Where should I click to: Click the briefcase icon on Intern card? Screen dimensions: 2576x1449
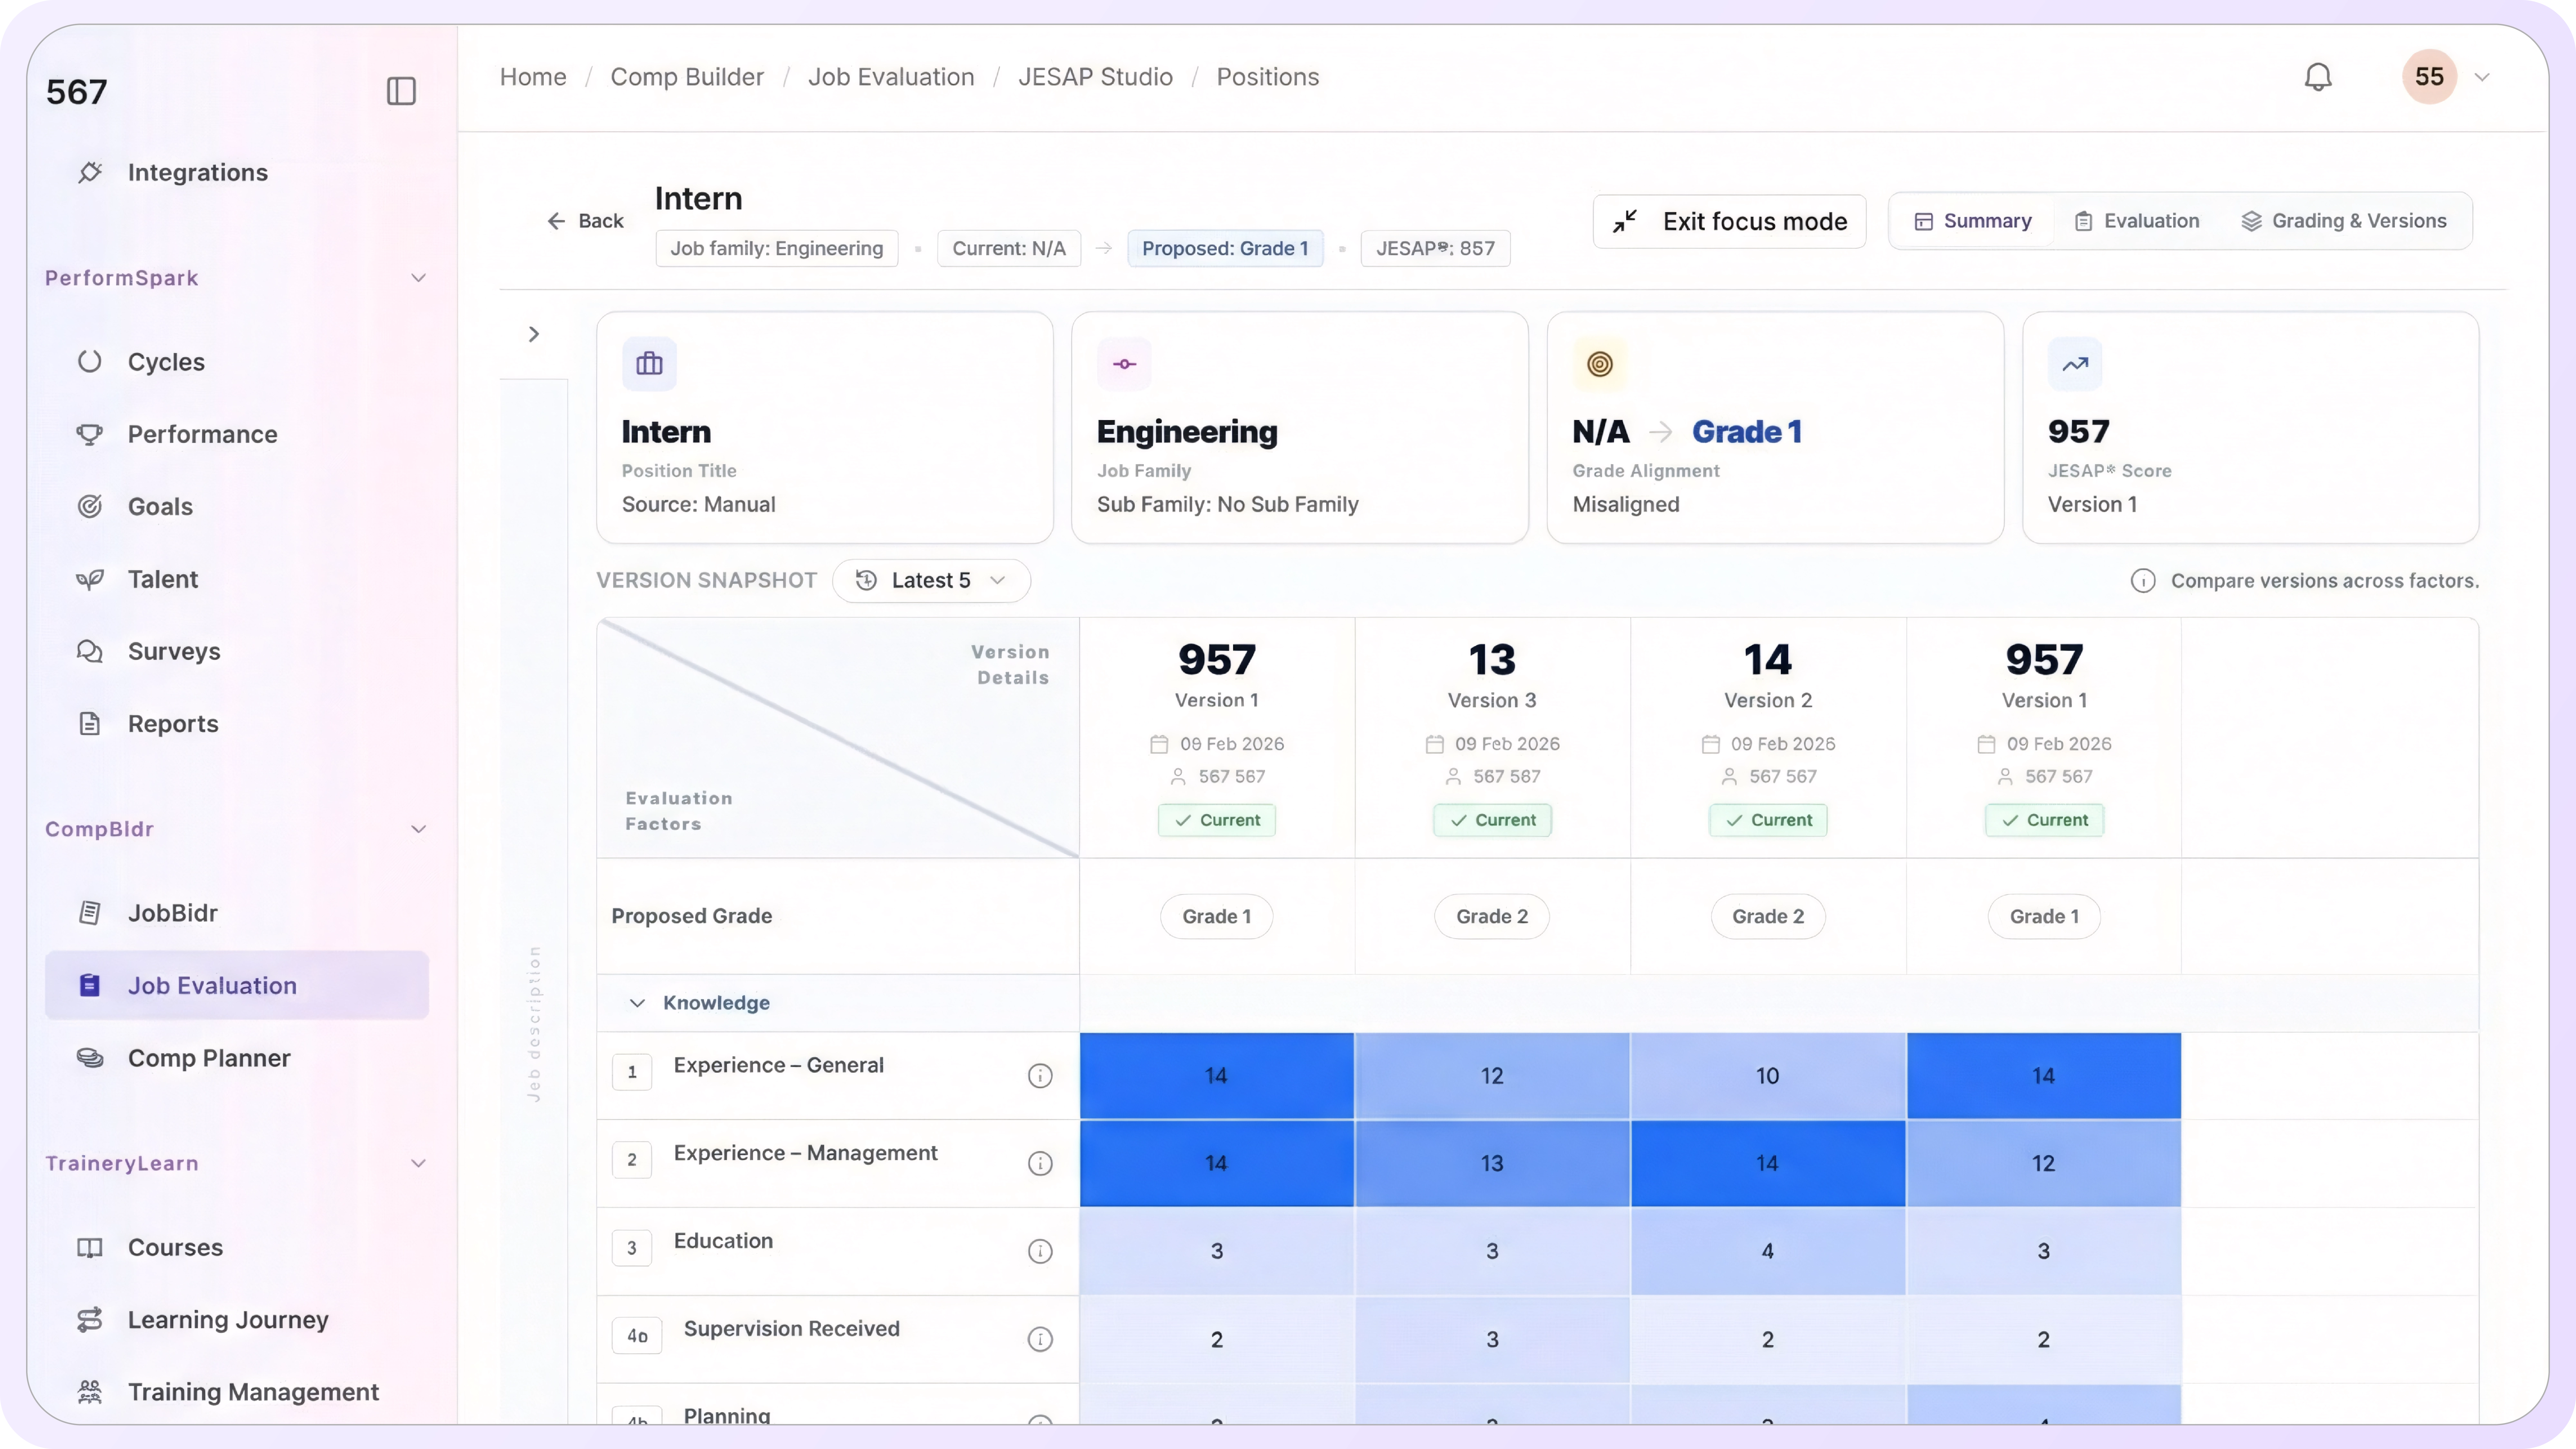tap(649, 364)
